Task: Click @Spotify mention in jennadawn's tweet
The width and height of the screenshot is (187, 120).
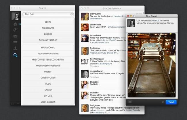Action: pyautogui.click(x=112, y=40)
